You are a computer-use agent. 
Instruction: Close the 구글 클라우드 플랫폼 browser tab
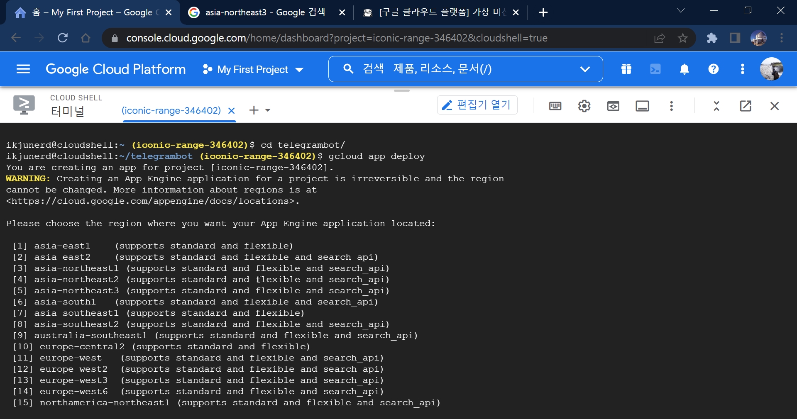pyautogui.click(x=516, y=12)
